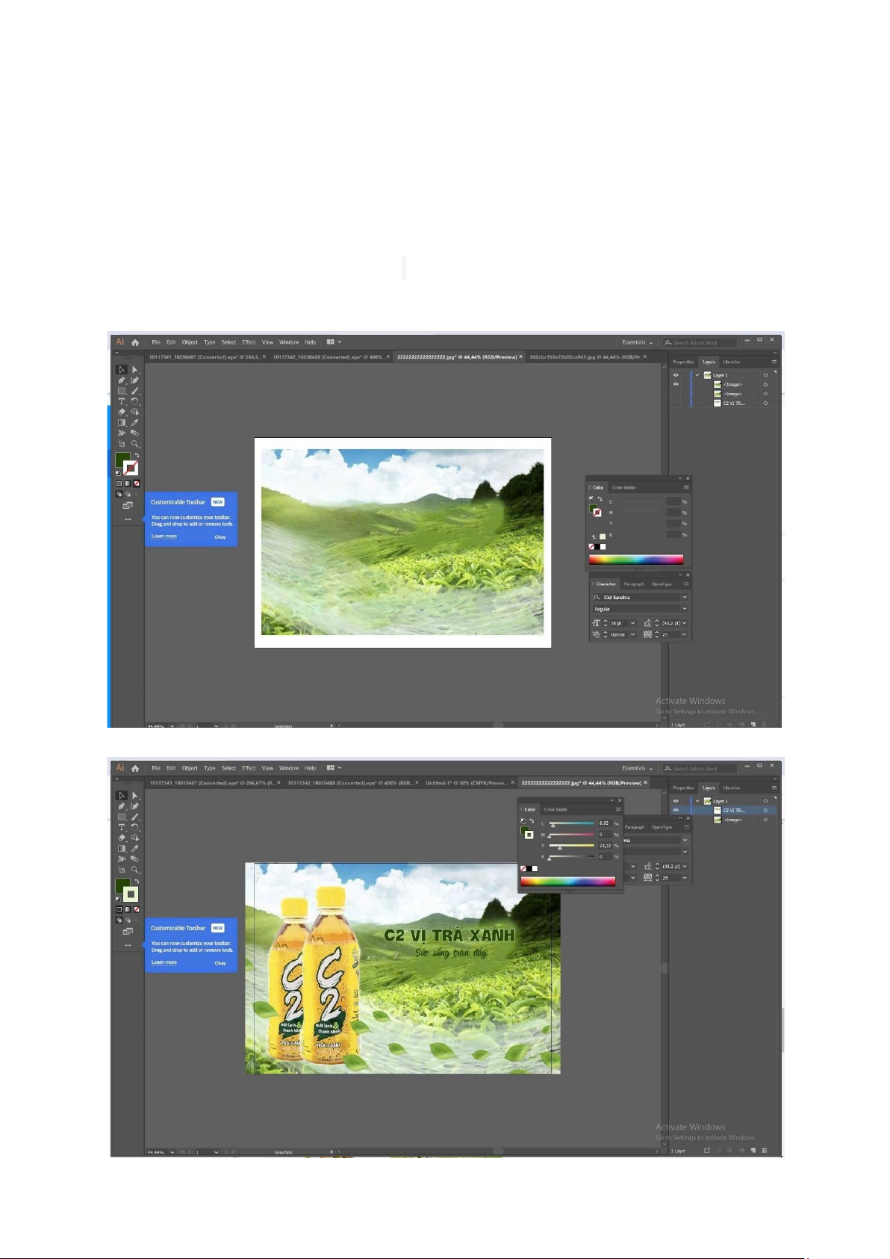Click the Cyan slider showing 8.03 percent
Screen dimensions: 890x1259
571,823
